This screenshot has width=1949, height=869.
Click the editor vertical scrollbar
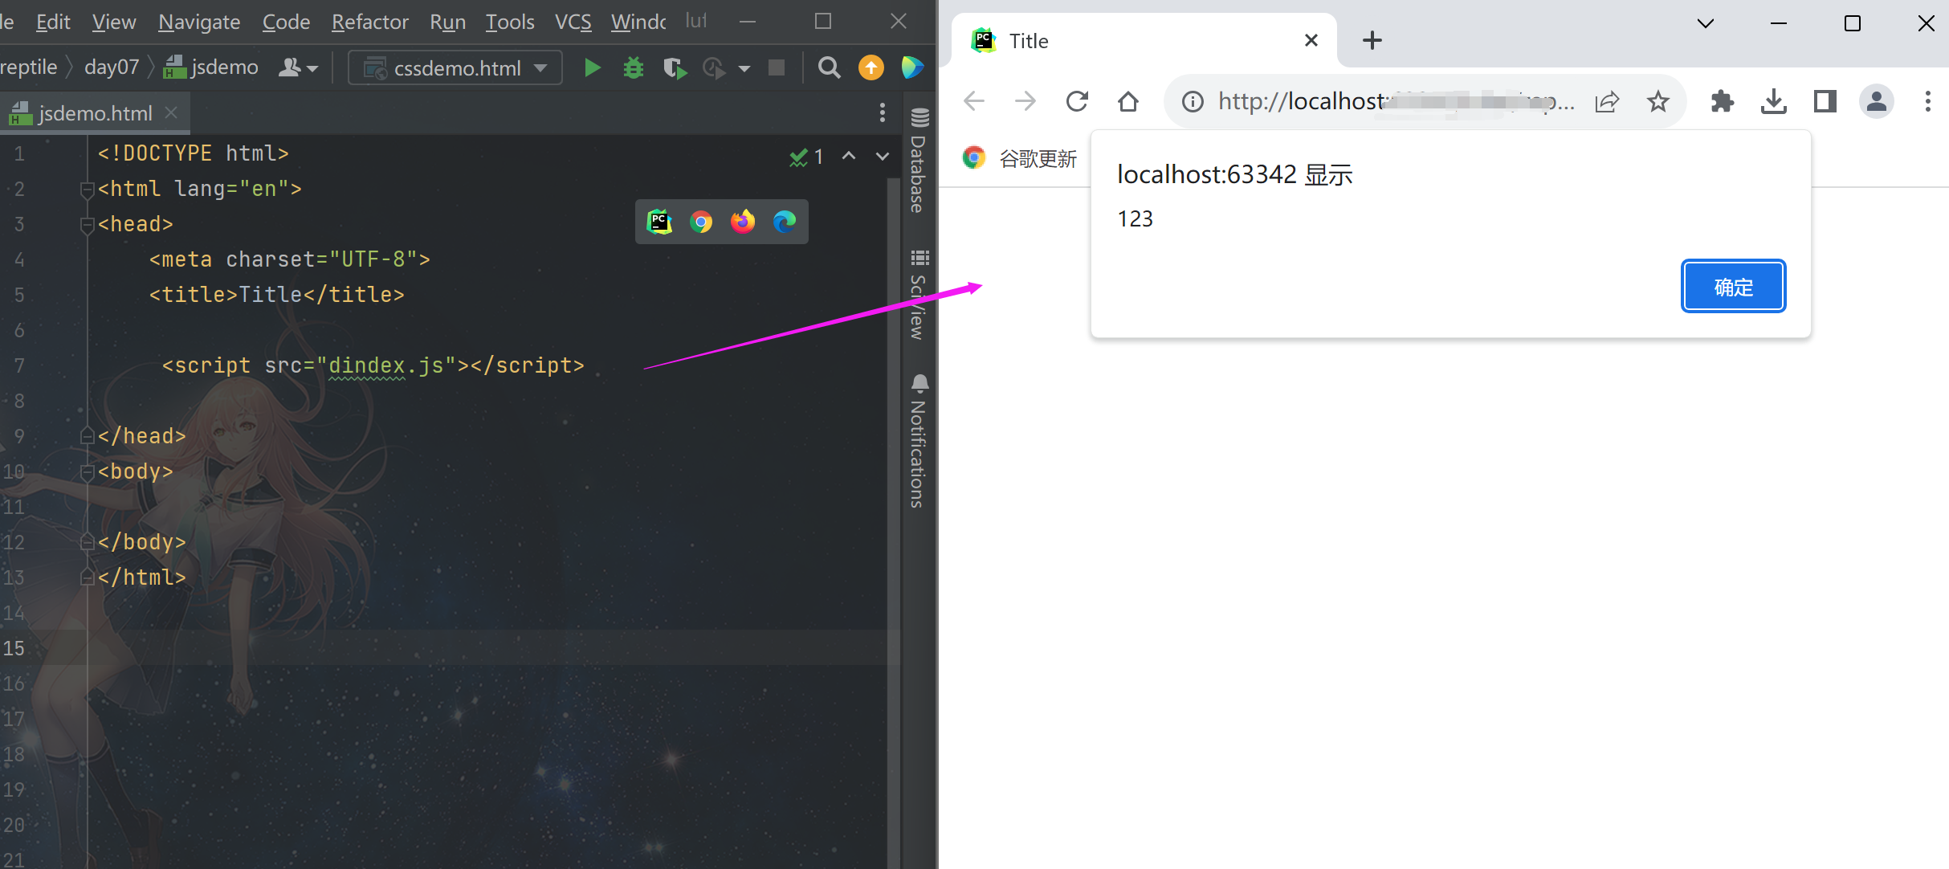coord(893,482)
